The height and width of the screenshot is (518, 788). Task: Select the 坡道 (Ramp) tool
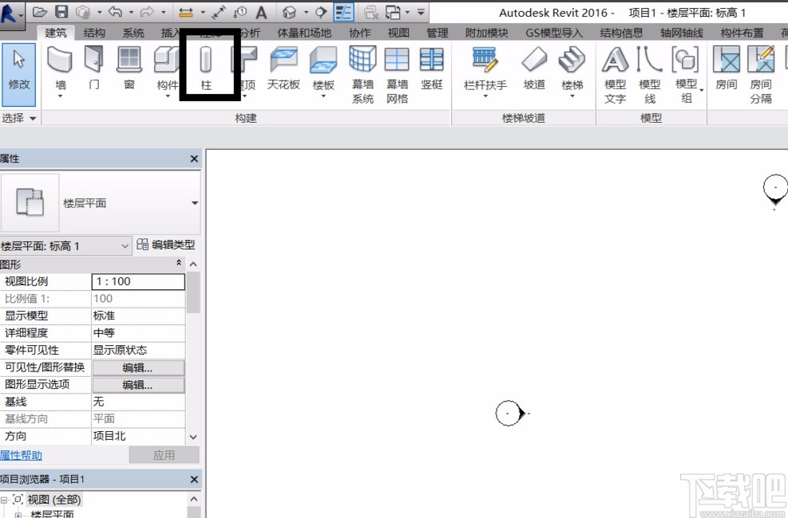[534, 68]
